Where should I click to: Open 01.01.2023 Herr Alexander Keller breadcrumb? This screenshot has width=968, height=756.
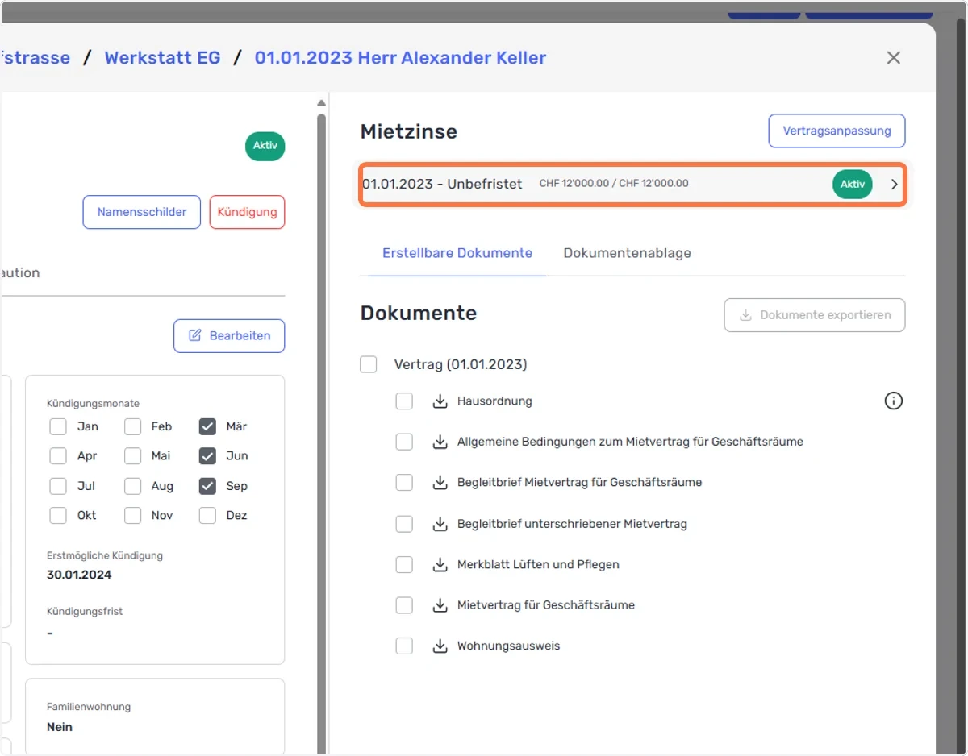click(400, 58)
